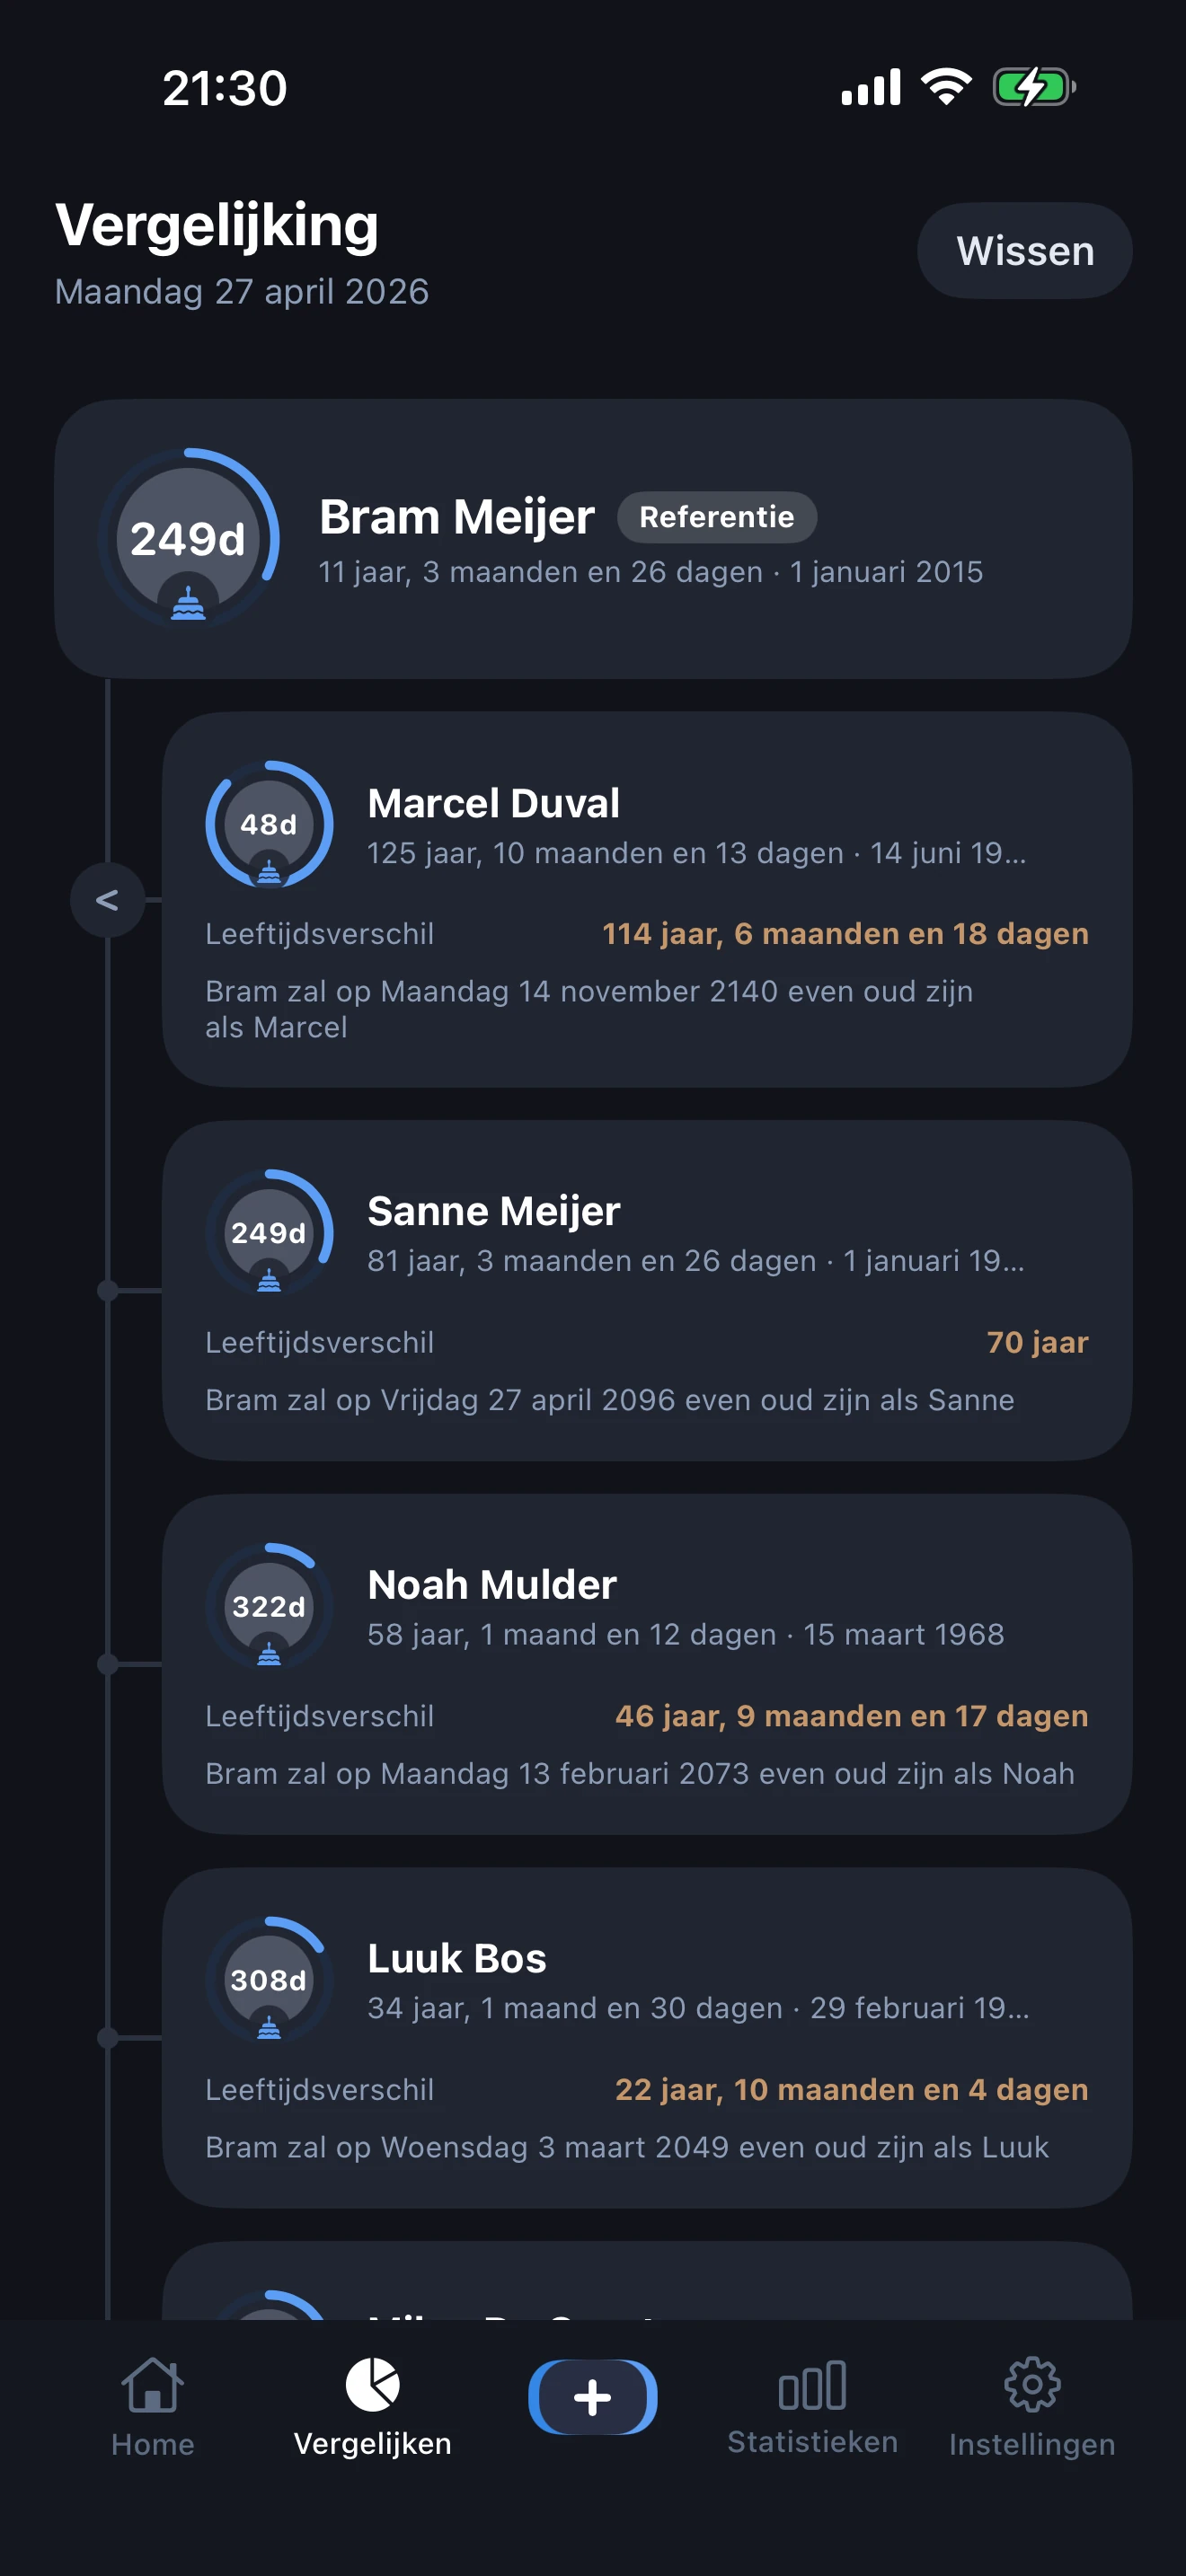Tap Luuk Bos's 308d birthday ring
The height and width of the screenshot is (2576, 1186).
[x=269, y=1980]
